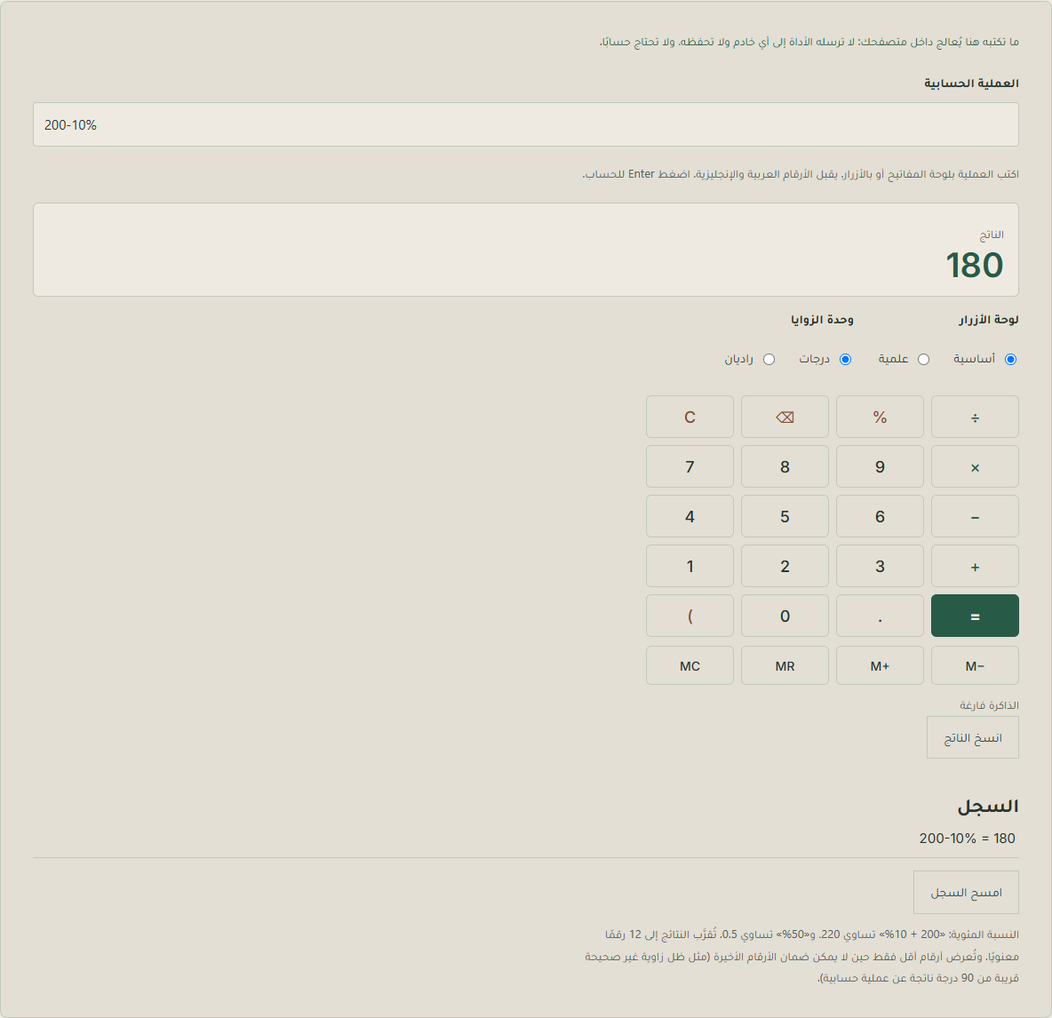The image size is (1052, 1018).
Task: Clear memory with MC
Action: point(689,666)
